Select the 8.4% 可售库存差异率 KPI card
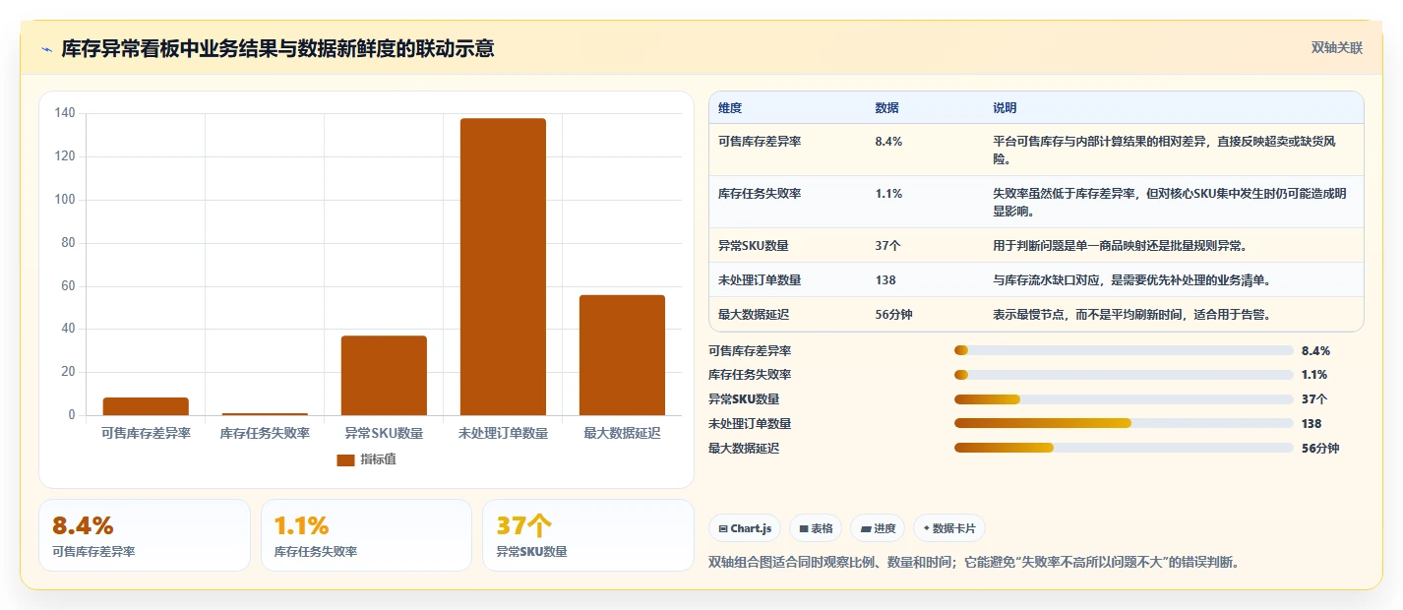 coord(145,535)
